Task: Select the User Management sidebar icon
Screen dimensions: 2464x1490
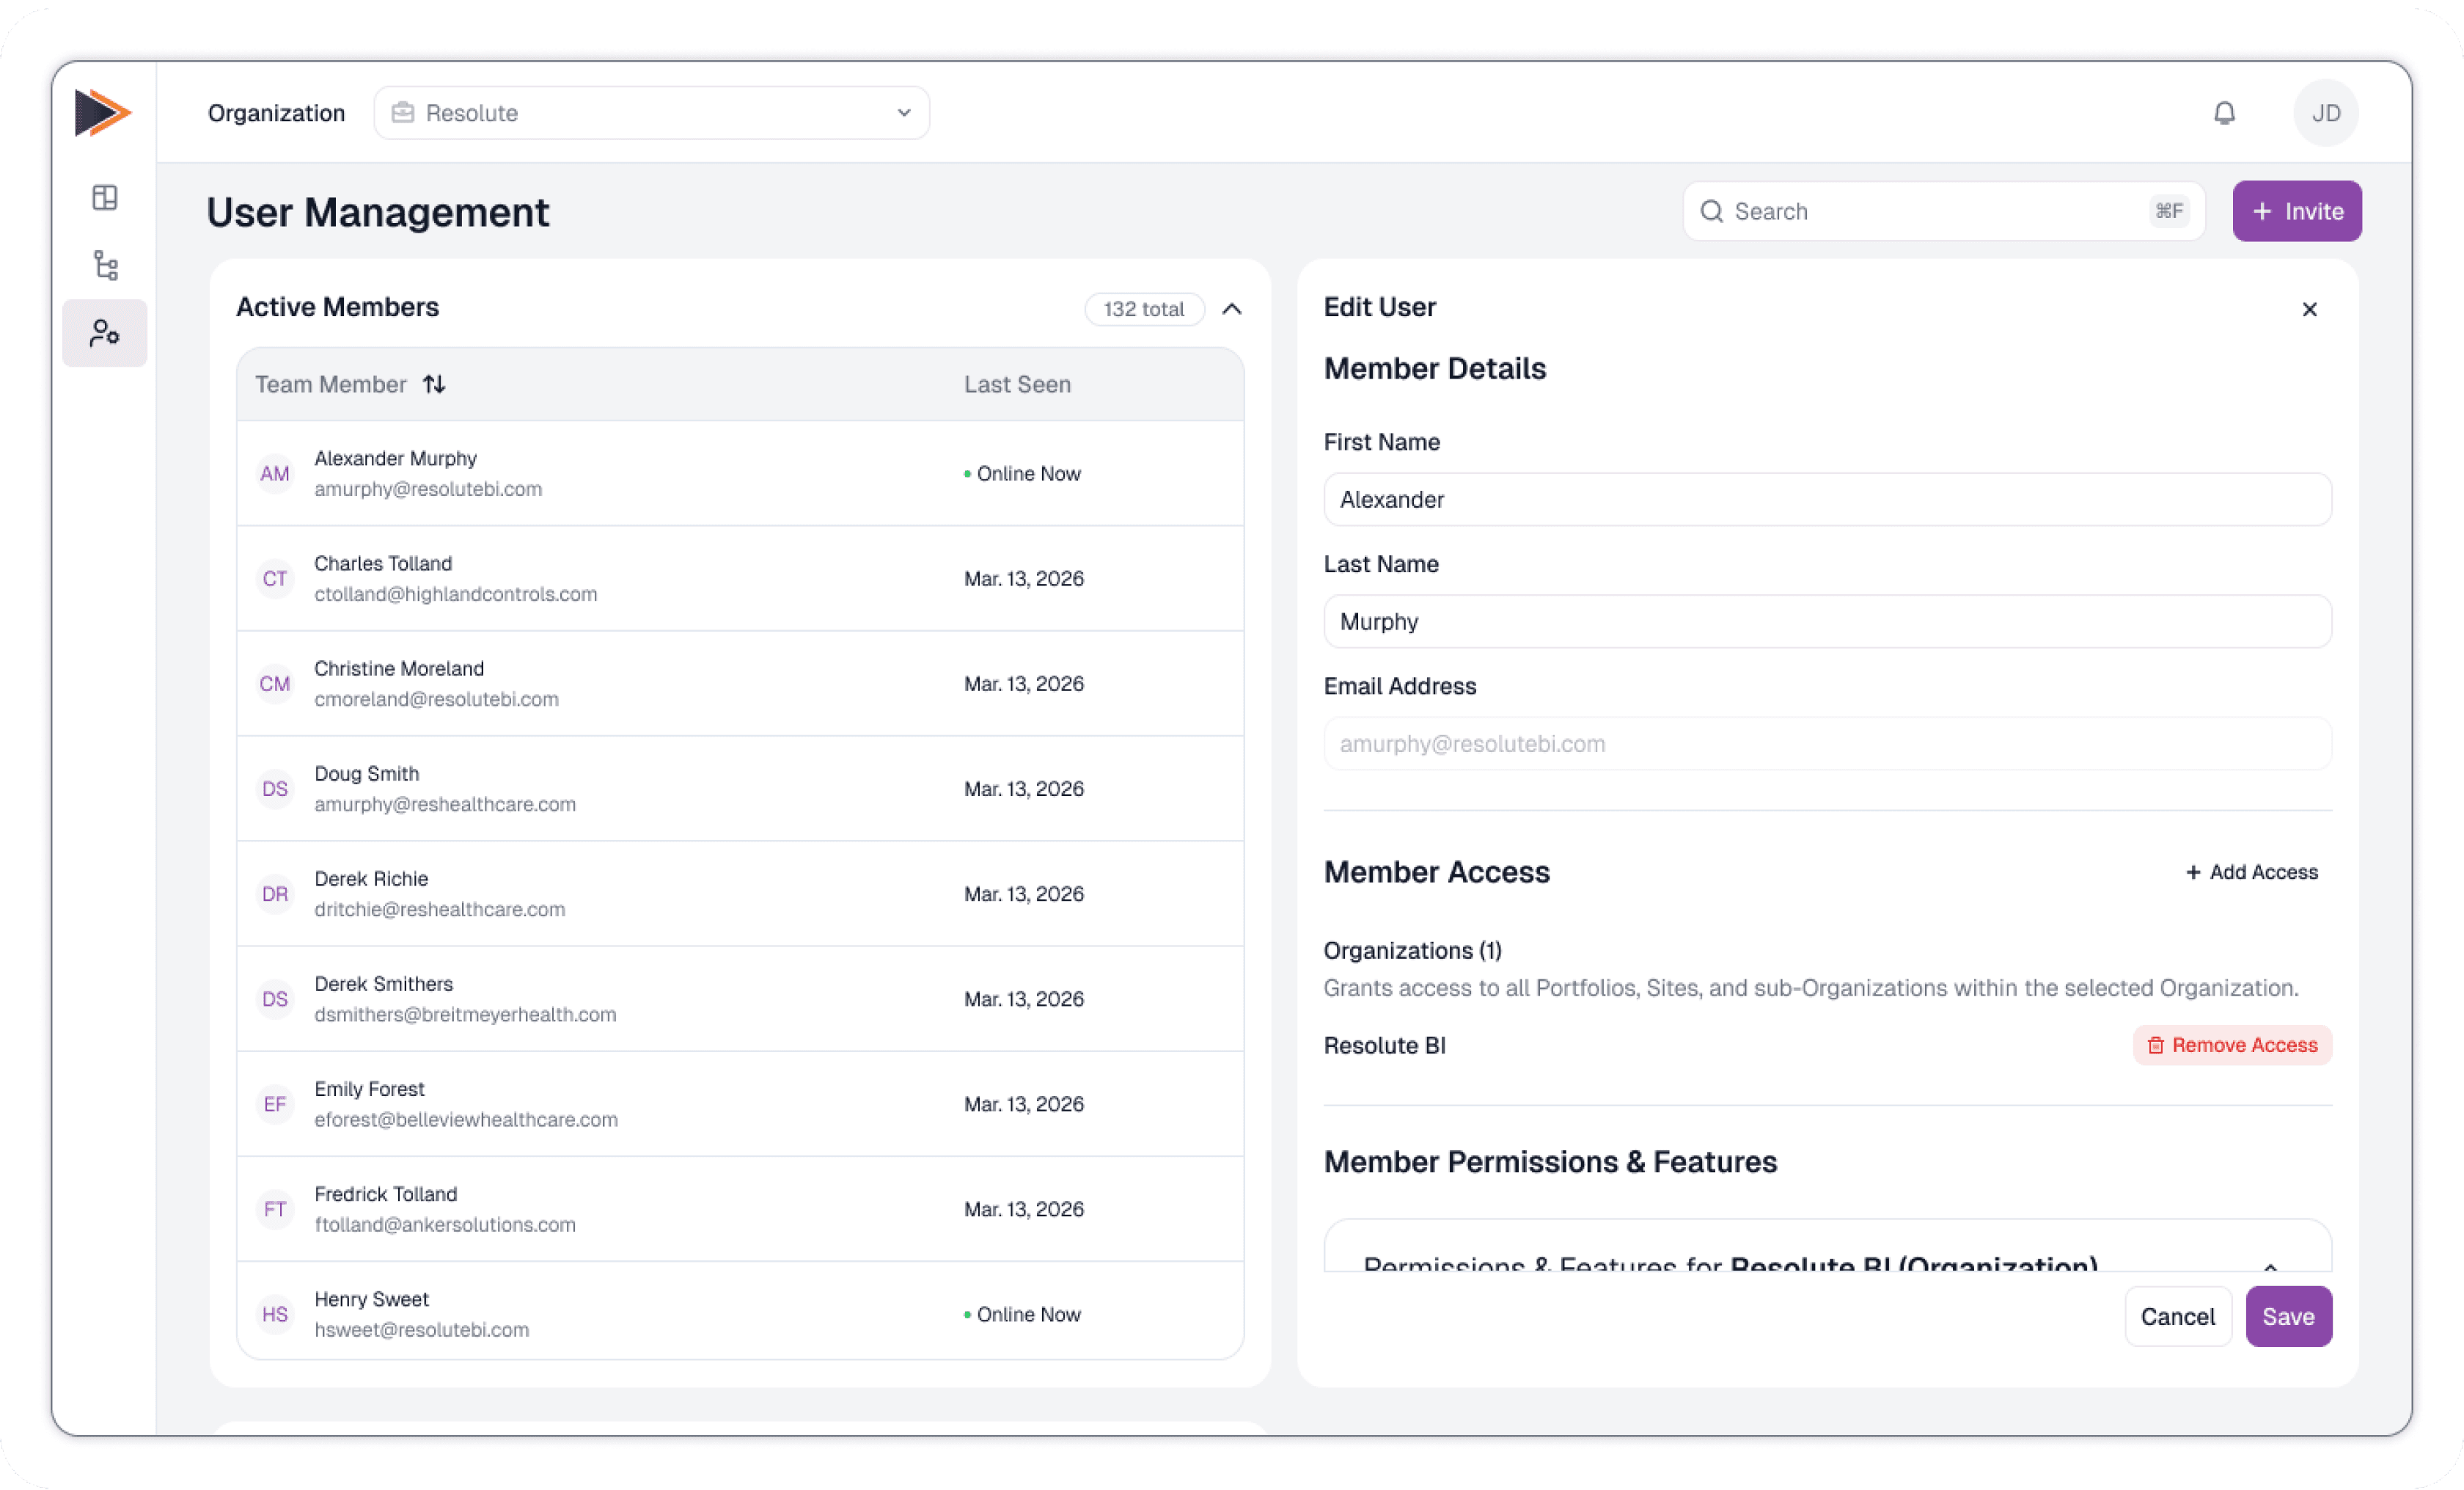Action: [x=105, y=333]
